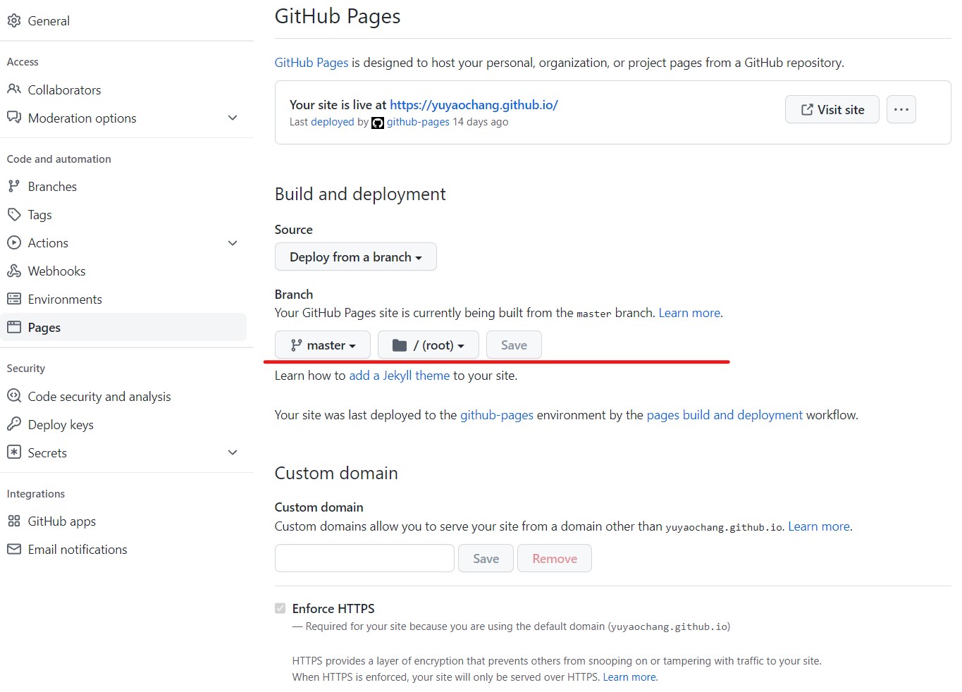Viewport: 962px width, 692px height.
Task: Open the yuyaochang.github.io site link
Action: pyautogui.click(x=474, y=104)
